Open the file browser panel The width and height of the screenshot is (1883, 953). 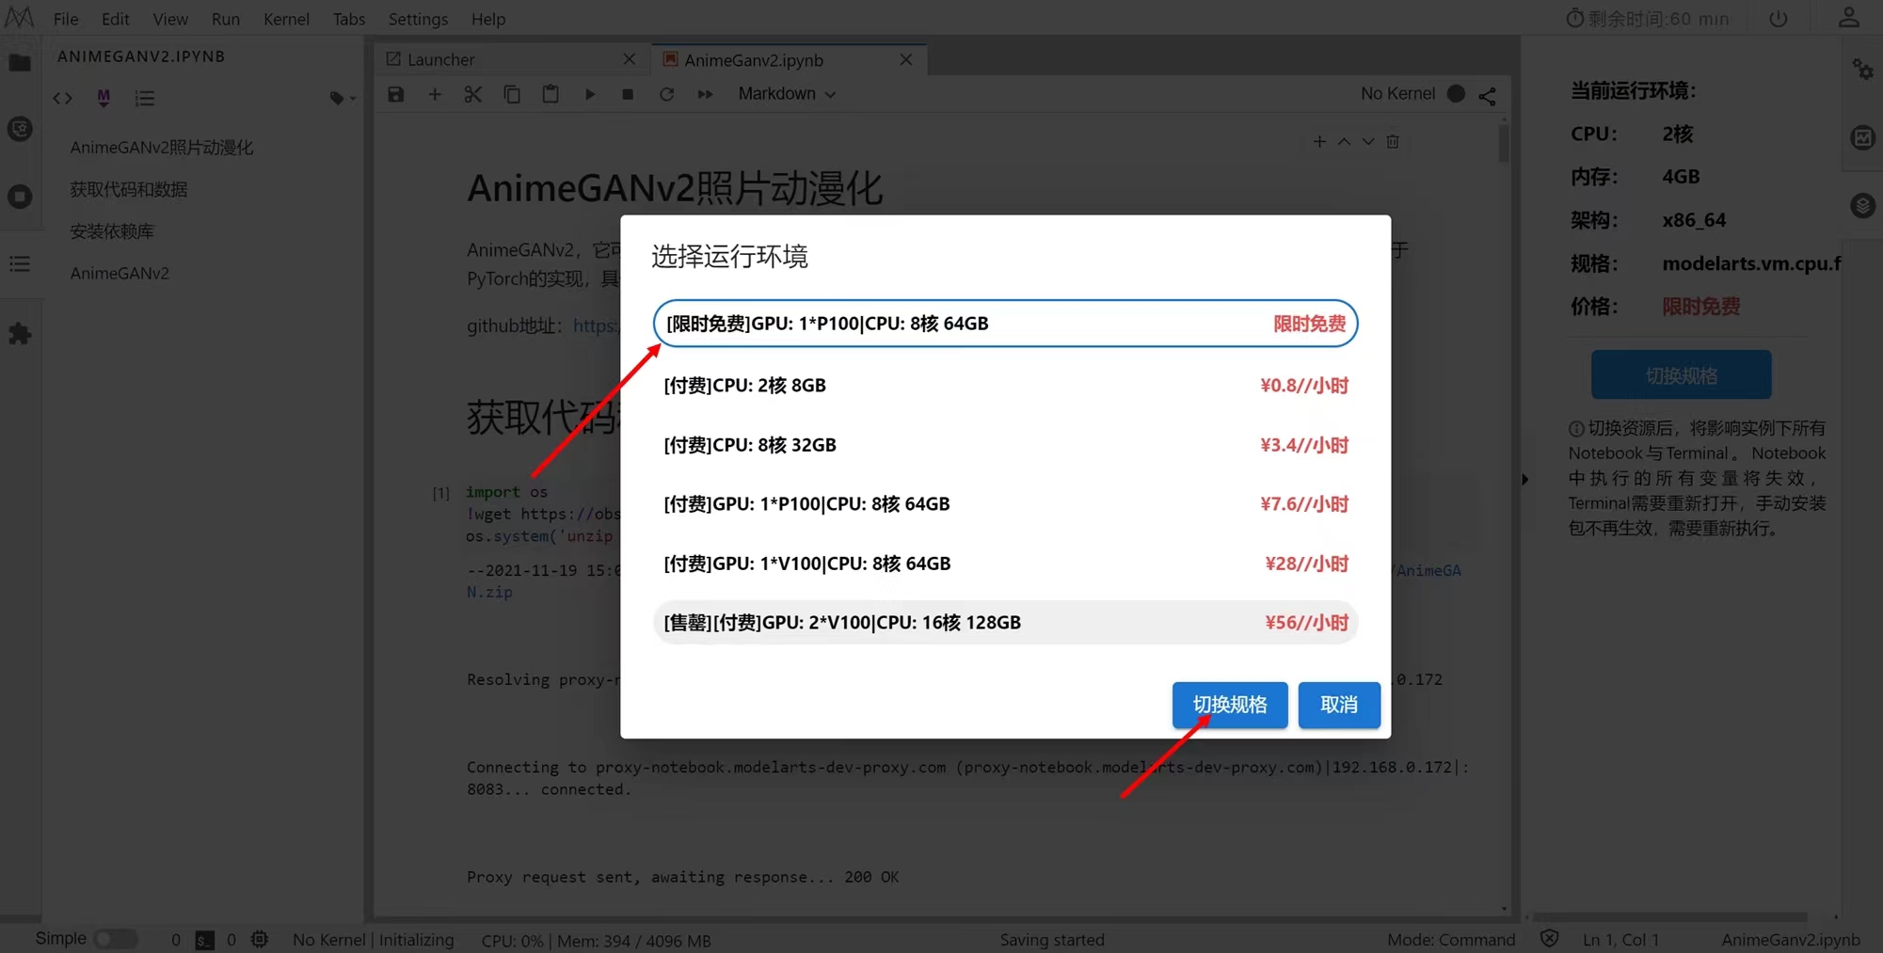21,63
